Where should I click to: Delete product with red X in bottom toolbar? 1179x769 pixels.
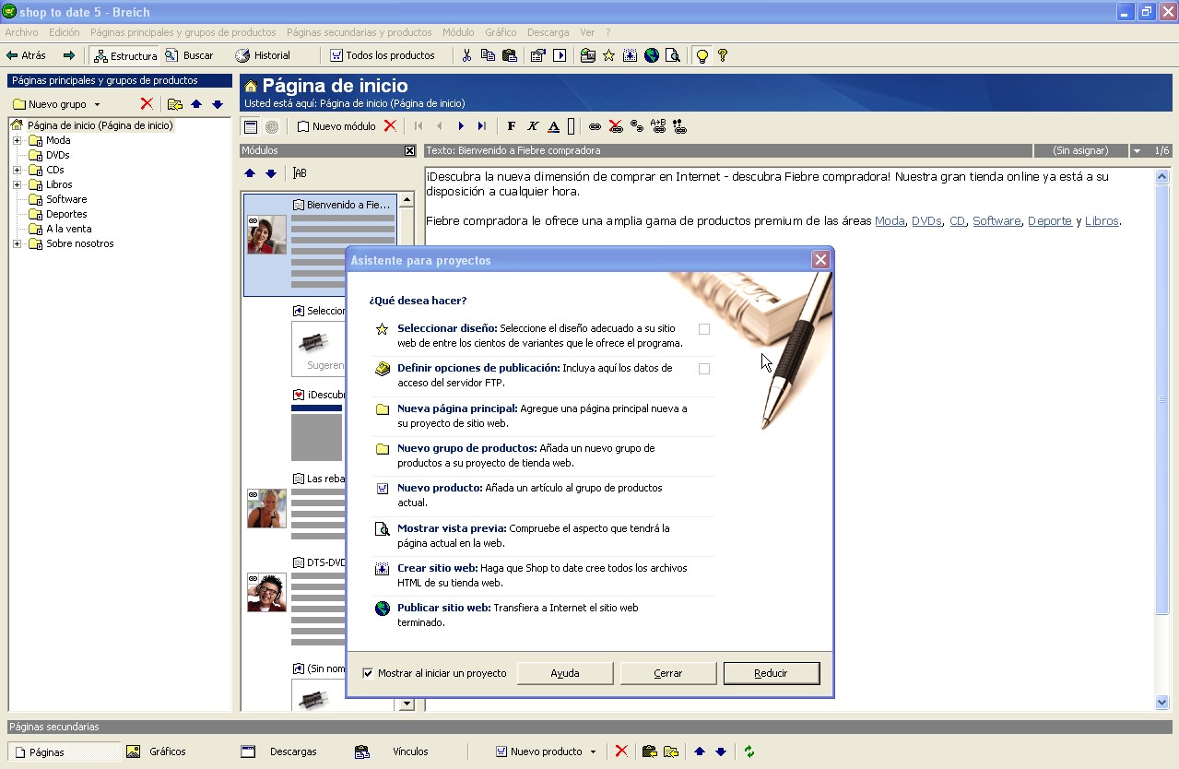(621, 751)
